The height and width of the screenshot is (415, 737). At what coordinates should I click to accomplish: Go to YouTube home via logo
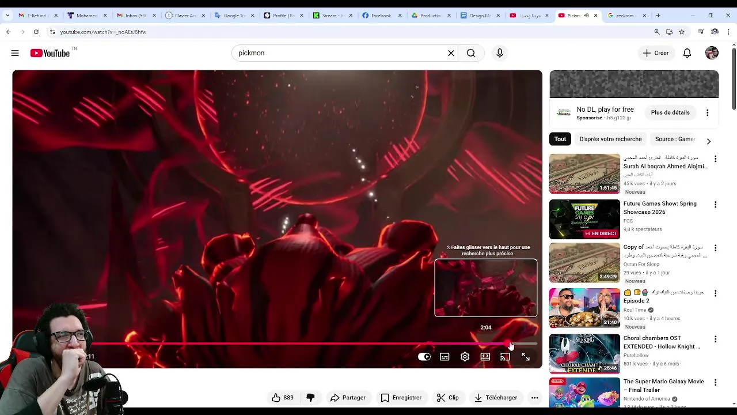(50, 53)
